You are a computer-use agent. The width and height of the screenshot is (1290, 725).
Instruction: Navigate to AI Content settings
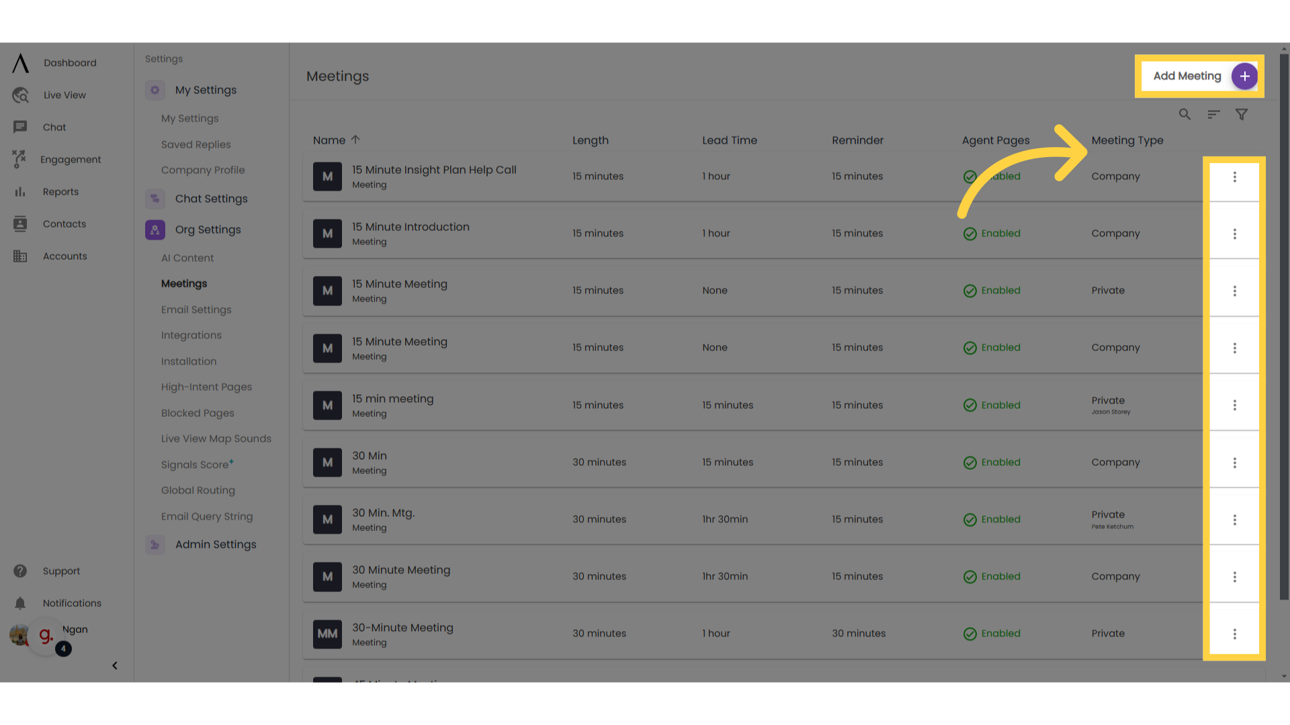(x=187, y=258)
